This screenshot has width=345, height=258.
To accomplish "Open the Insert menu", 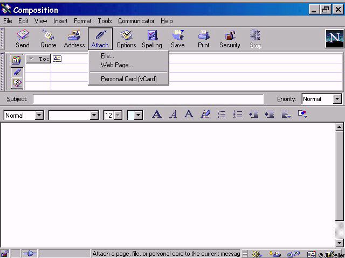I will tap(60, 21).
